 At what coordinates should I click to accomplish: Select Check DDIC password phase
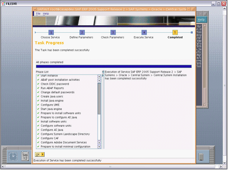55,84
